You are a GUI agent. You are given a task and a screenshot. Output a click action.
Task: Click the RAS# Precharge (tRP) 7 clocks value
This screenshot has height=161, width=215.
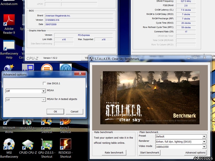(186, 19)
